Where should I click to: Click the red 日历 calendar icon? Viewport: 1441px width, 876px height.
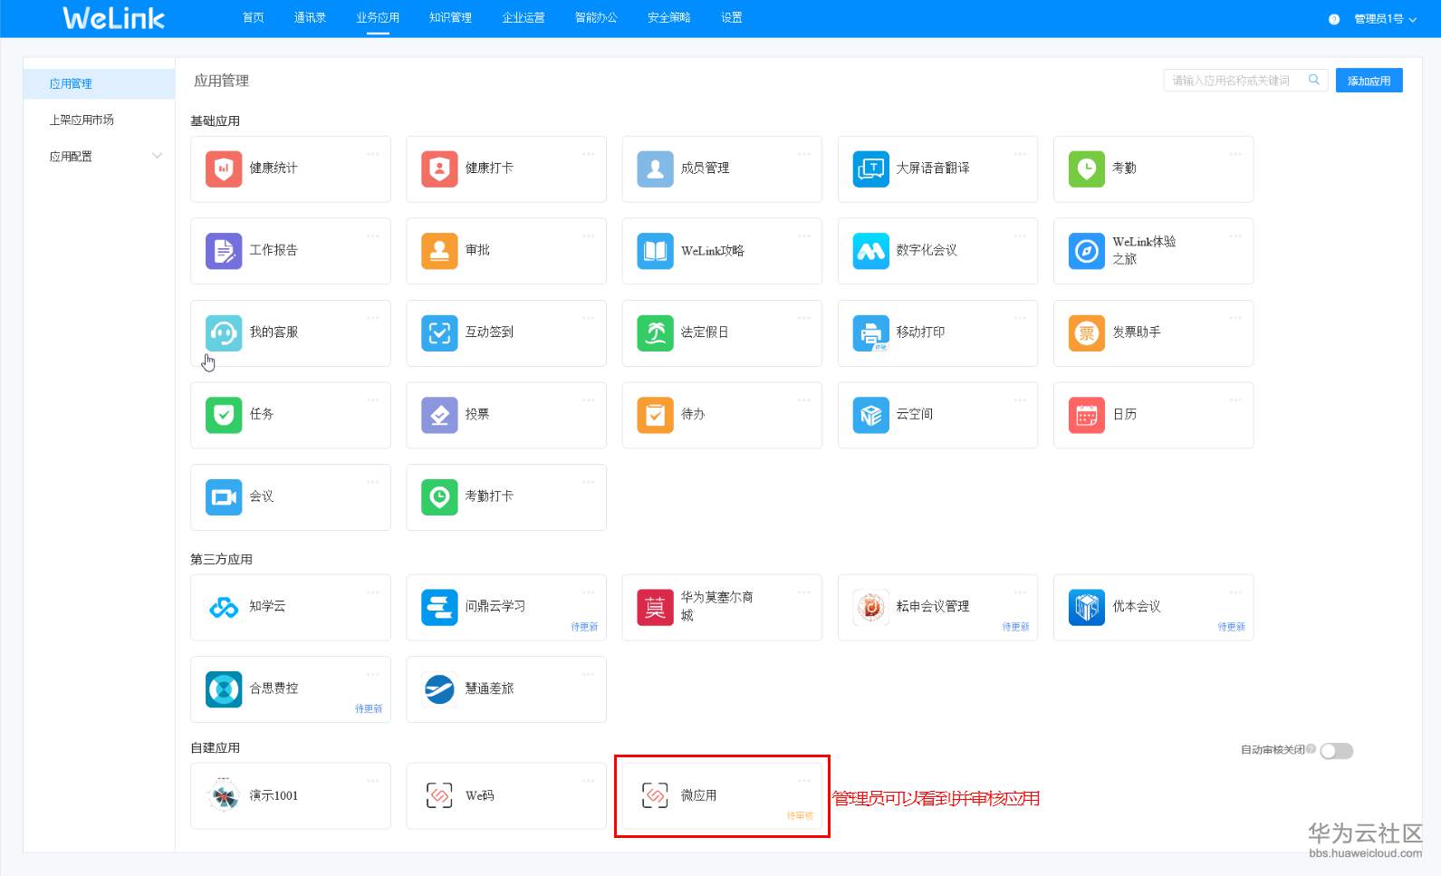1086,415
